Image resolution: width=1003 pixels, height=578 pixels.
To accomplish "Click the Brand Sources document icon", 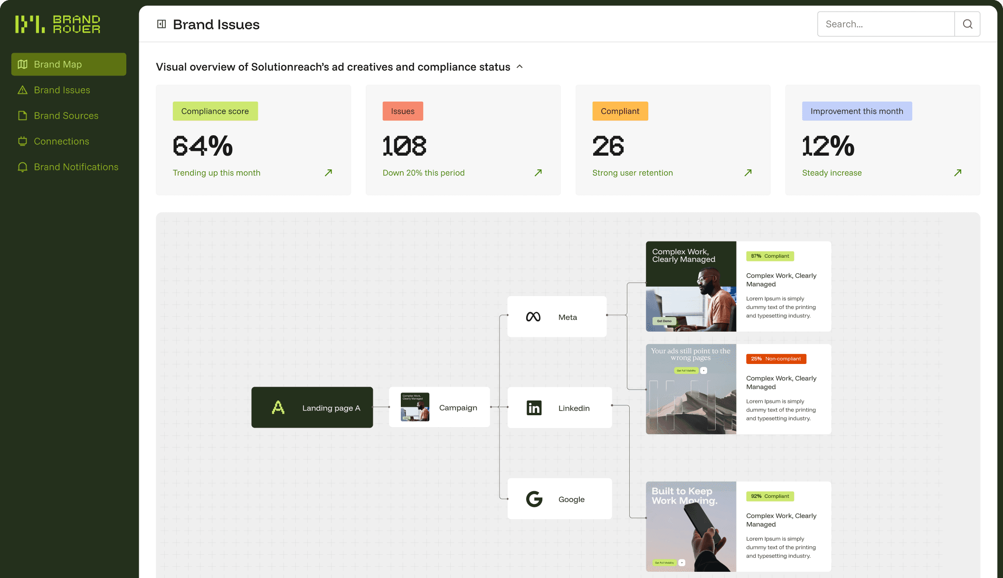I will pyautogui.click(x=22, y=115).
